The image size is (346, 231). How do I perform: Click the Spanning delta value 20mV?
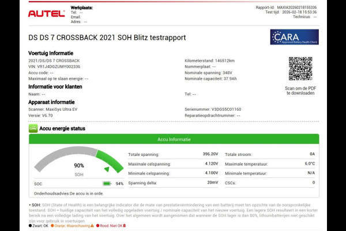point(213,182)
